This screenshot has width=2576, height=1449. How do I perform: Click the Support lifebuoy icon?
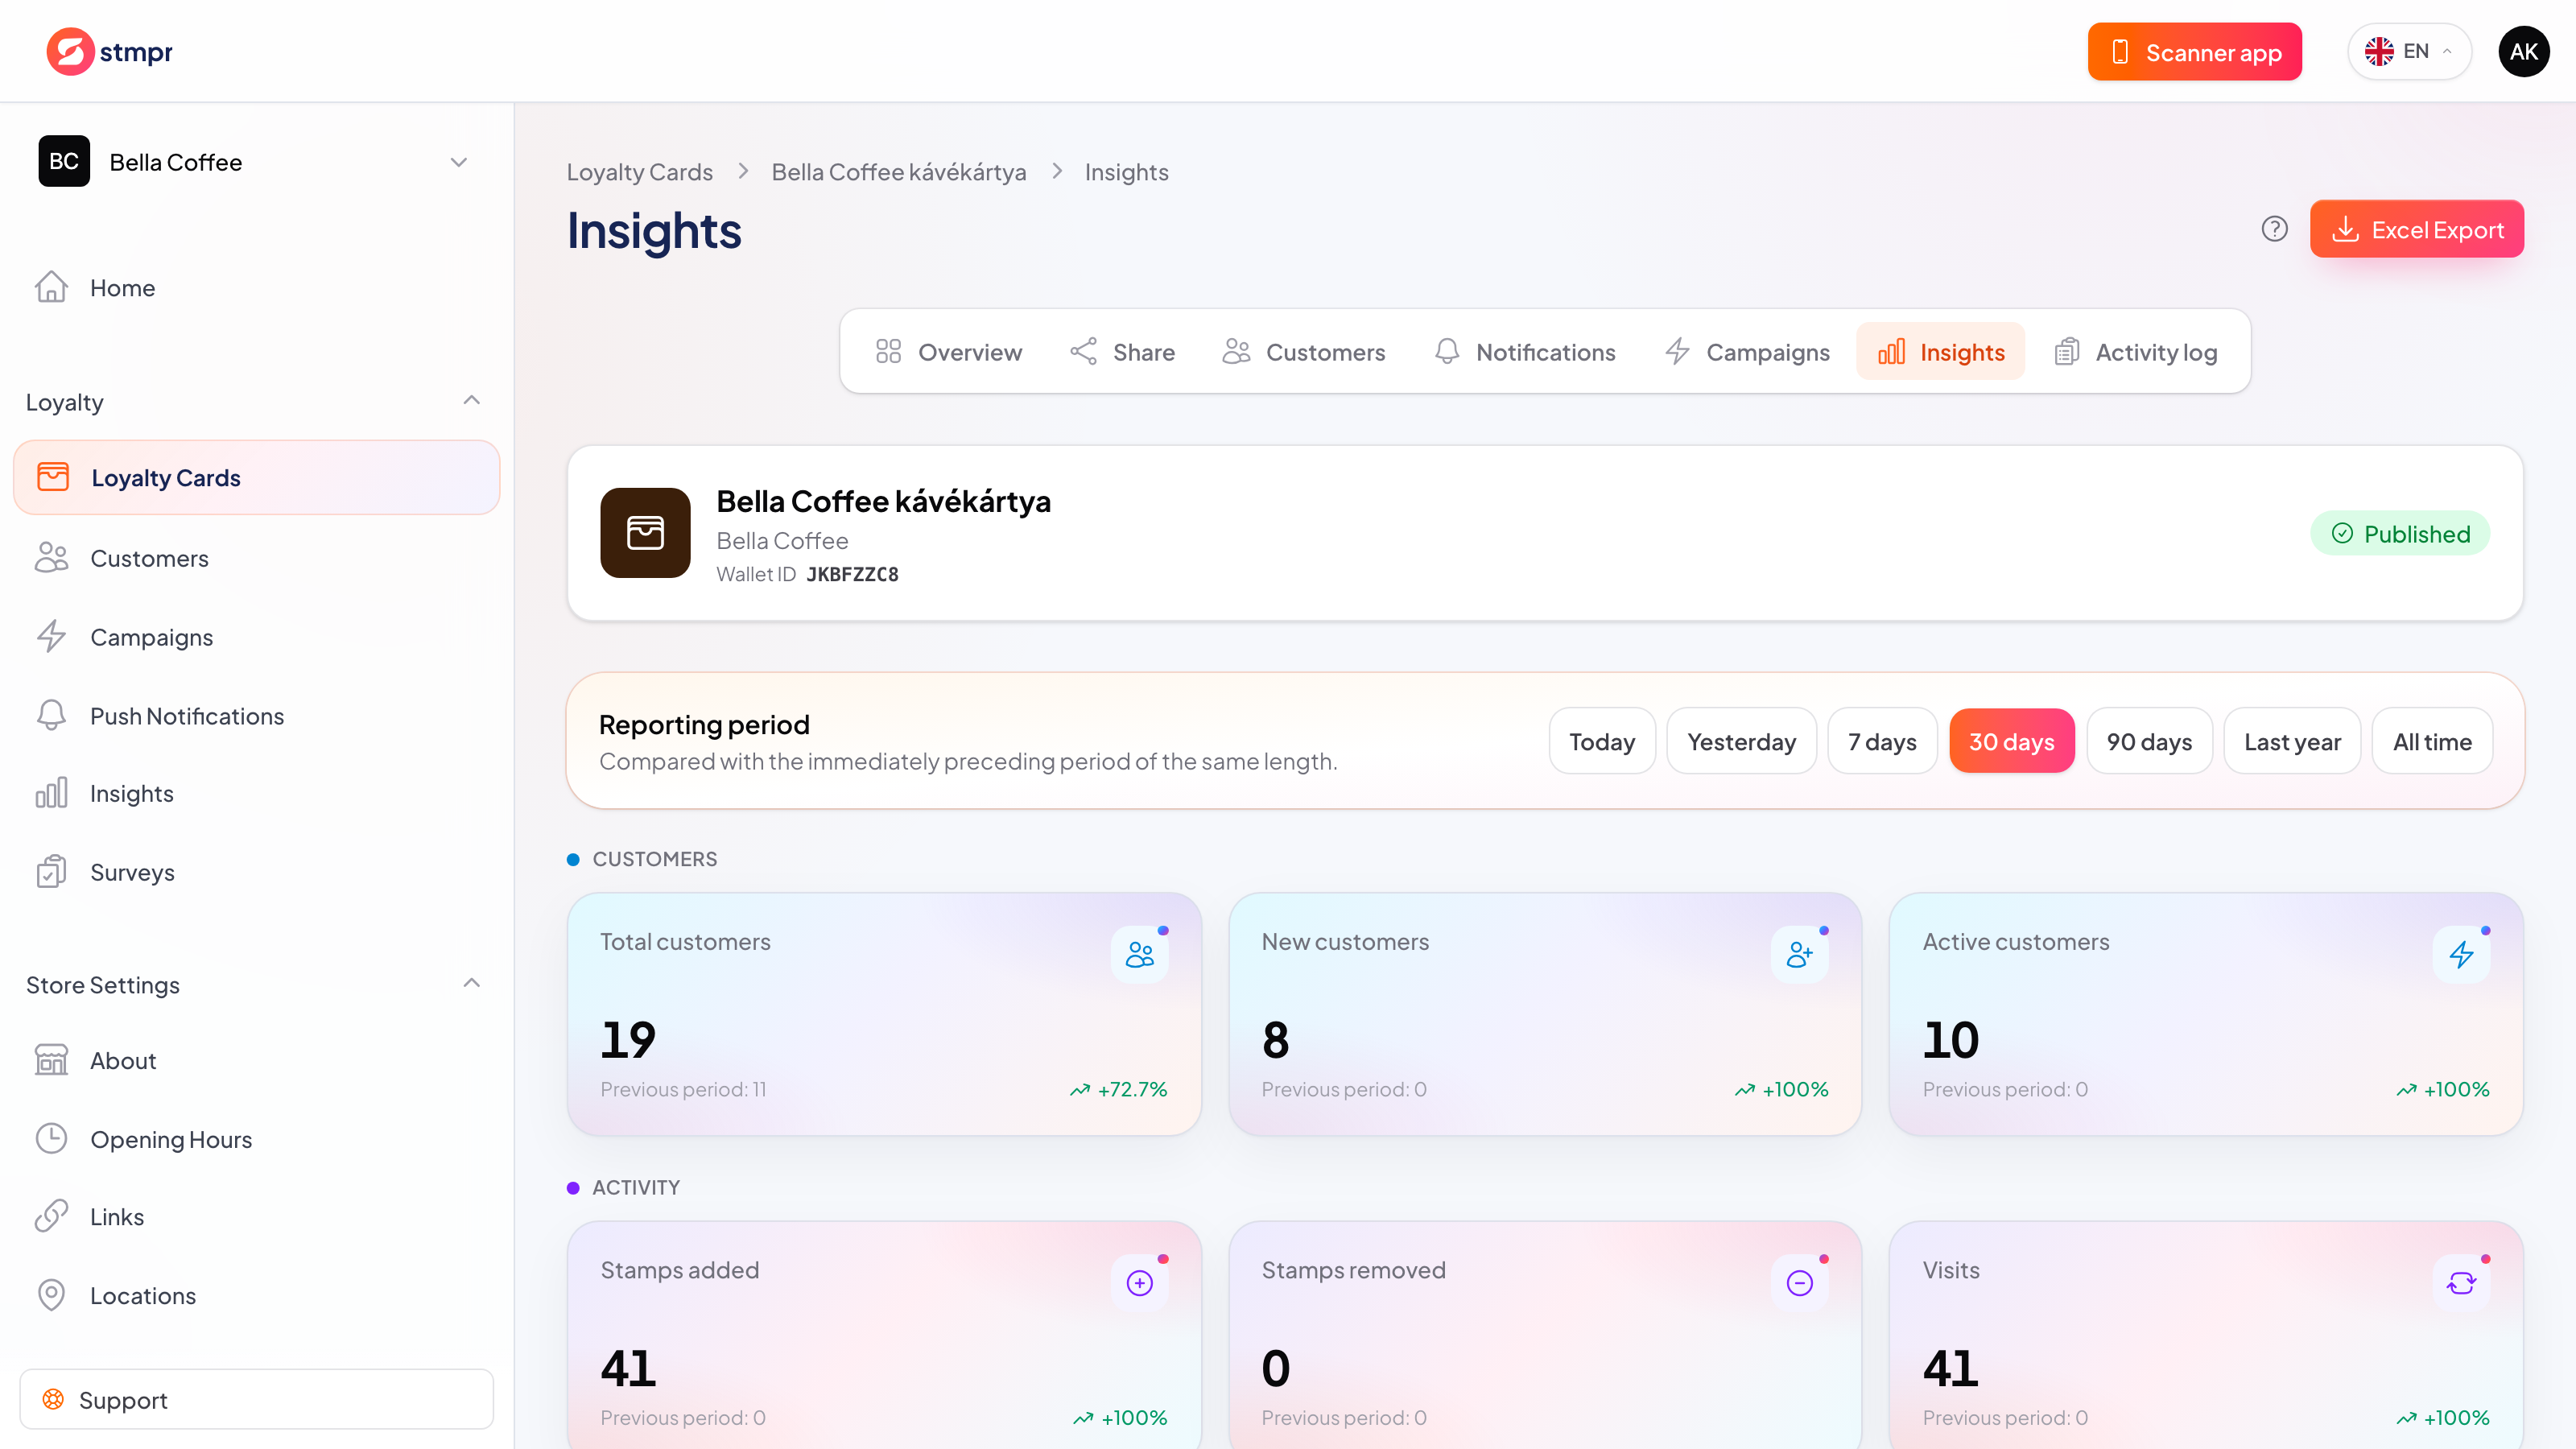click(53, 1399)
